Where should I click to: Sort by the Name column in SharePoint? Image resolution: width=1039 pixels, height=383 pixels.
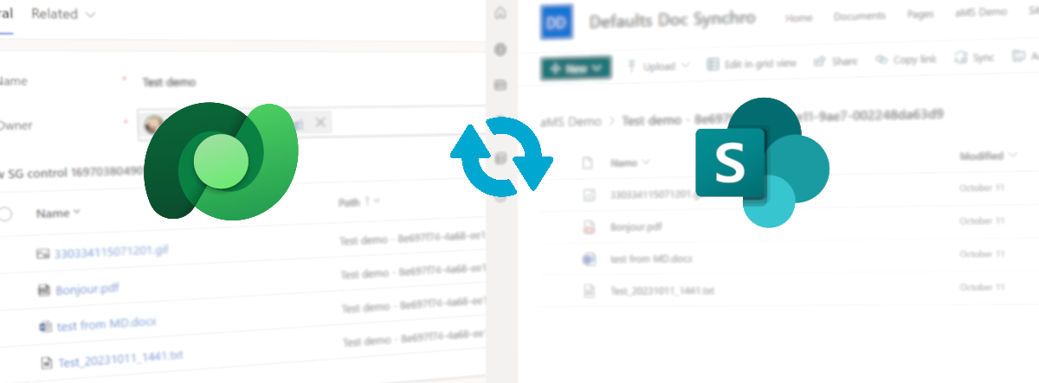click(629, 163)
